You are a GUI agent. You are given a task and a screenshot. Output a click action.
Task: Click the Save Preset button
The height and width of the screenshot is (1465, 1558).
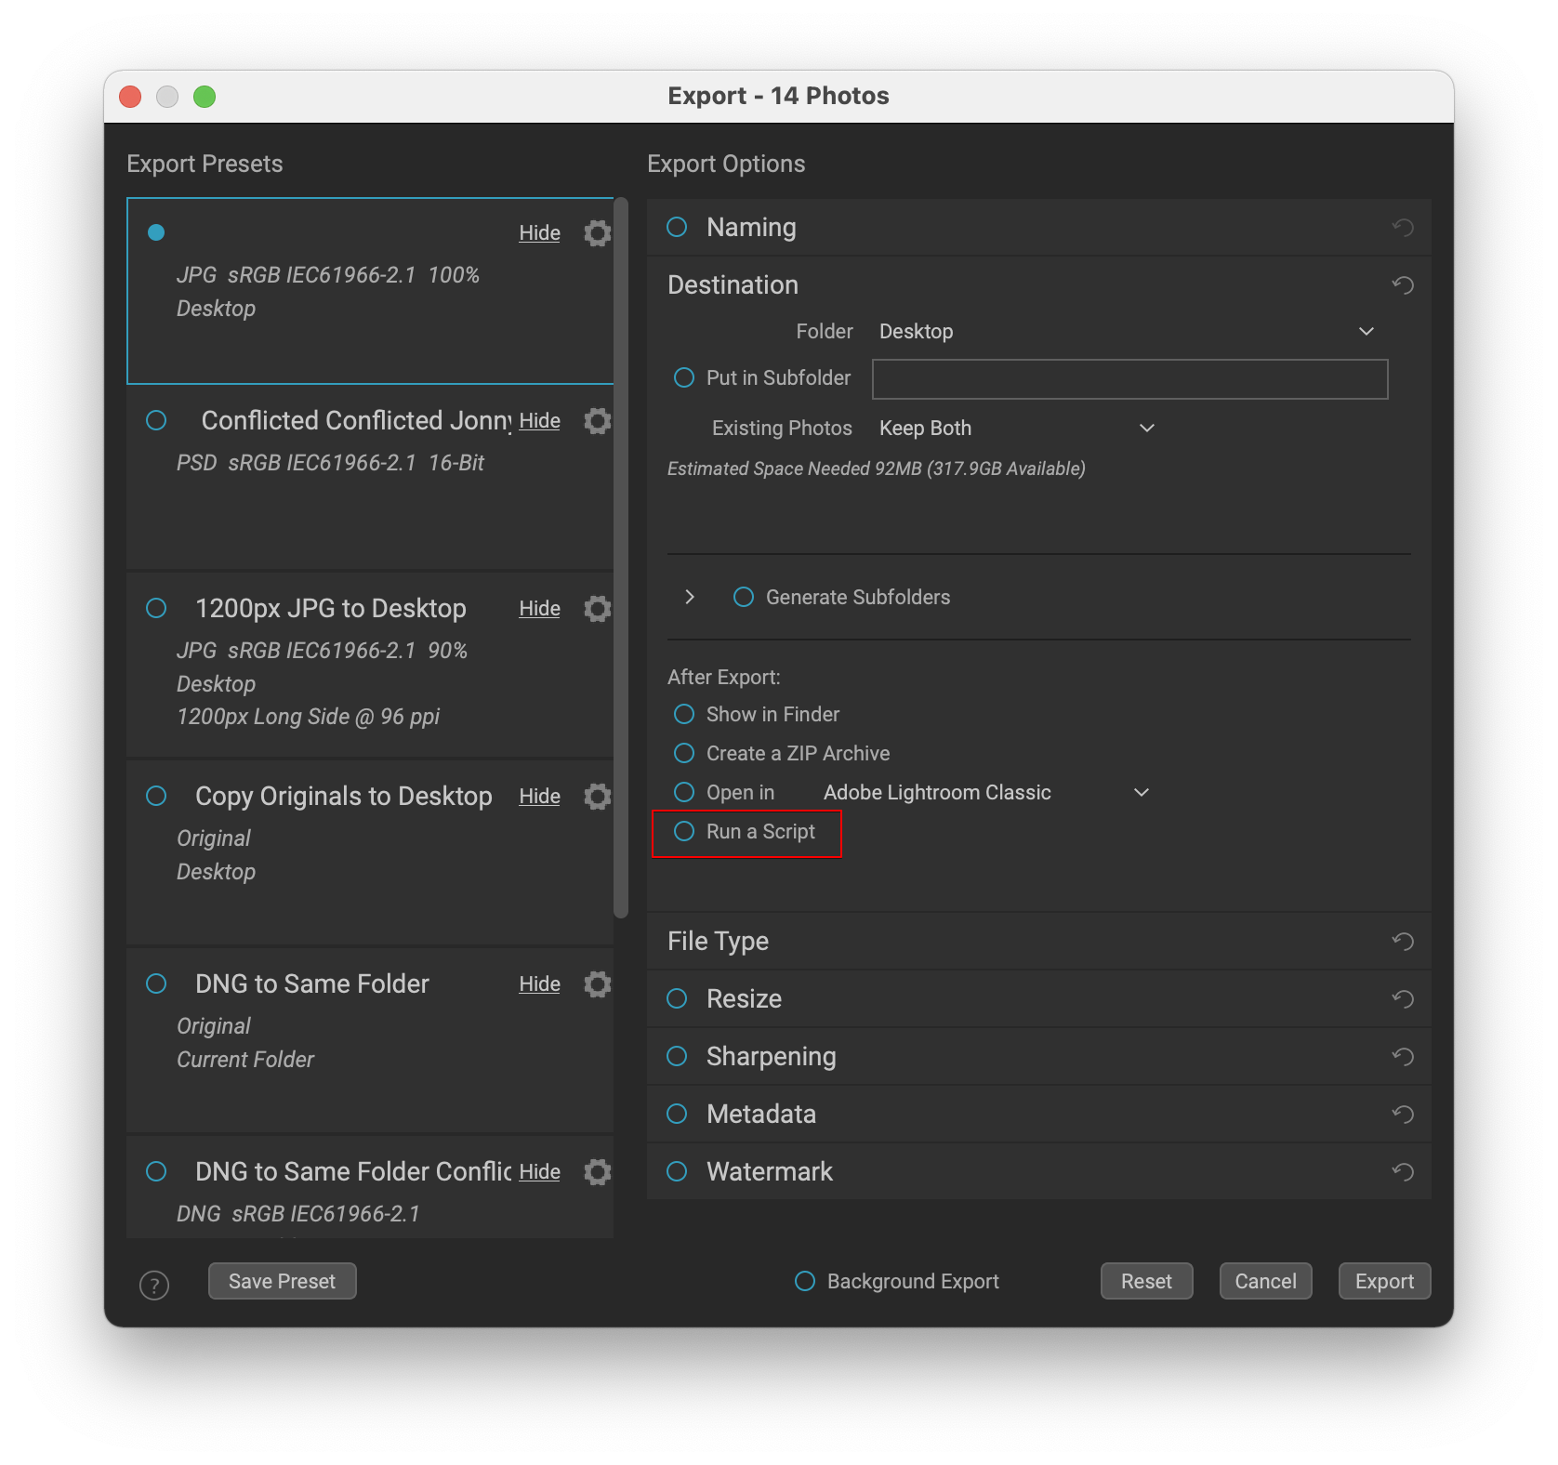[282, 1282]
